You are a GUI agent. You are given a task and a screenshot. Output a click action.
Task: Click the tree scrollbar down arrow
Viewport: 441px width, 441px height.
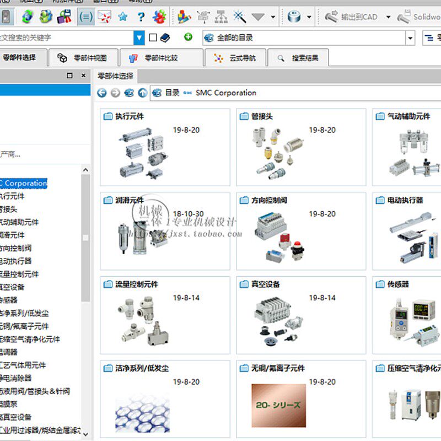click(x=85, y=434)
